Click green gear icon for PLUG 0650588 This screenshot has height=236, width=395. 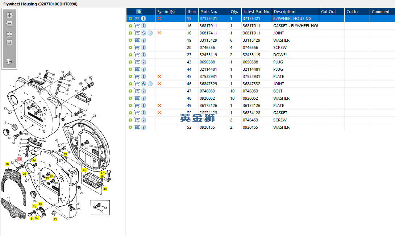(x=130, y=62)
